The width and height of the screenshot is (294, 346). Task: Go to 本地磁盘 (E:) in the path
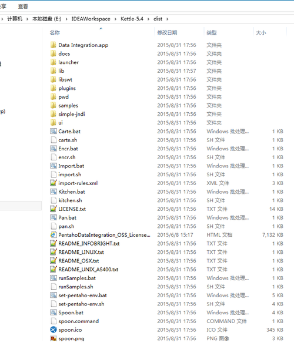47,19
